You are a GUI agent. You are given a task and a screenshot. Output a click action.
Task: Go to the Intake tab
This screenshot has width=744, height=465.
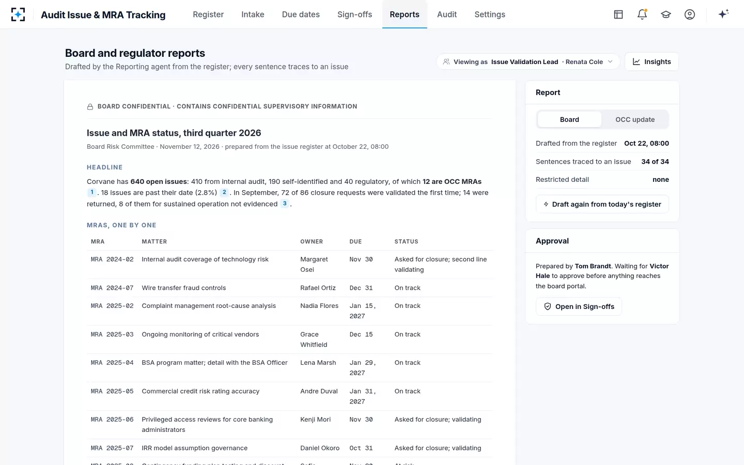click(x=253, y=14)
